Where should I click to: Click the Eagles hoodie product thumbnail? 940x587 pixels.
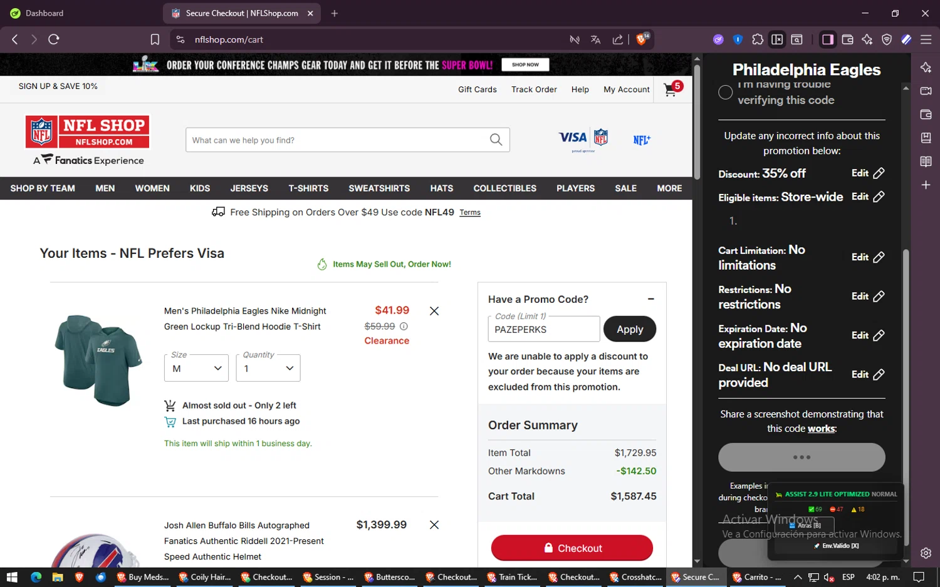point(97,360)
